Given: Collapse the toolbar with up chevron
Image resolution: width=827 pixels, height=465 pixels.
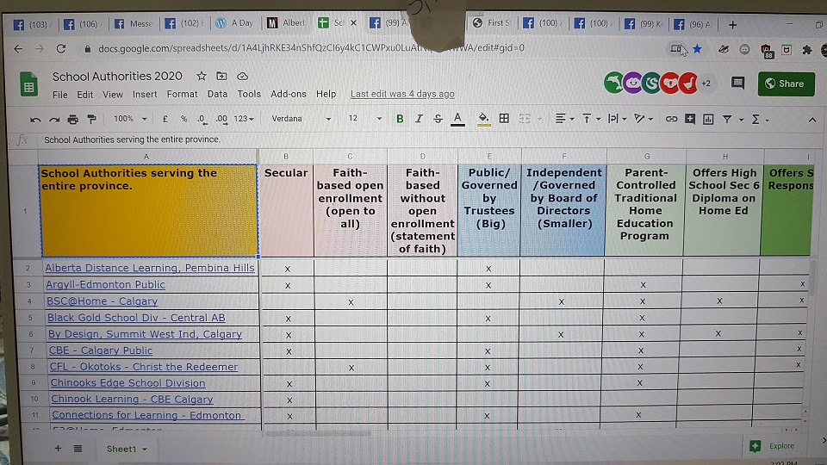Looking at the screenshot, I should point(812,121).
